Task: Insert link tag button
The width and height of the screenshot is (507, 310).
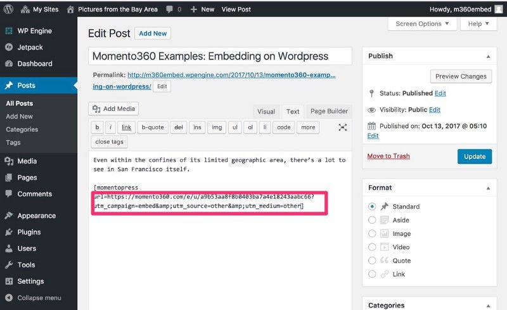Action: [126, 127]
